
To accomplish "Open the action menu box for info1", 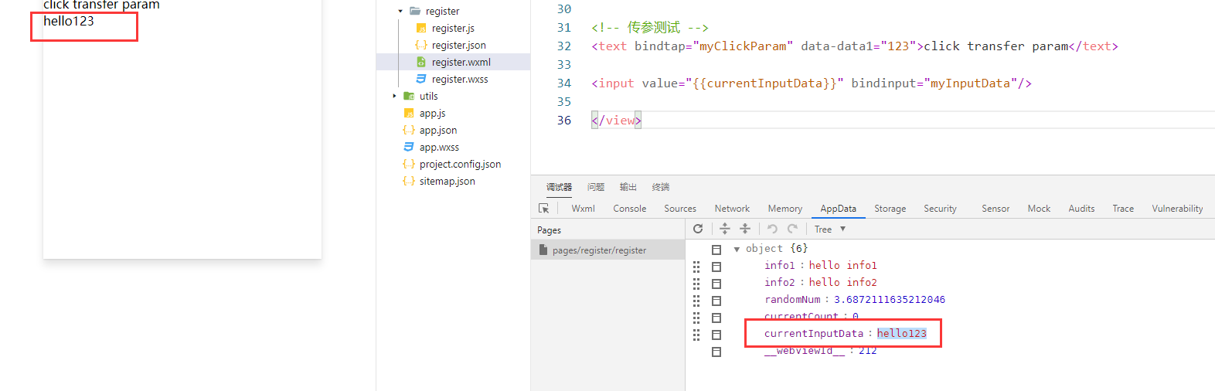I will coord(716,267).
